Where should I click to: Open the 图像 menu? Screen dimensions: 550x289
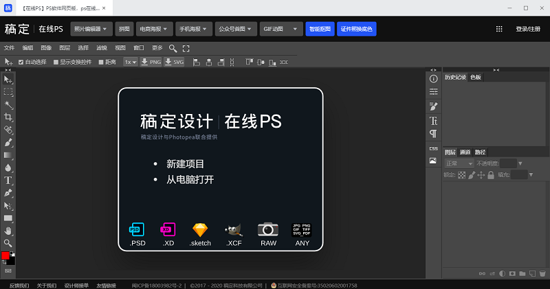(x=46, y=48)
